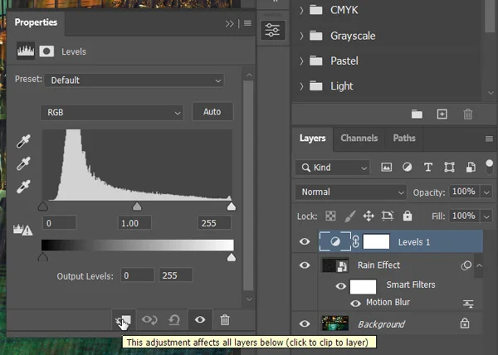Click the clip to layer icon
Image resolution: width=498 pixels, height=355 pixels.
point(123,319)
